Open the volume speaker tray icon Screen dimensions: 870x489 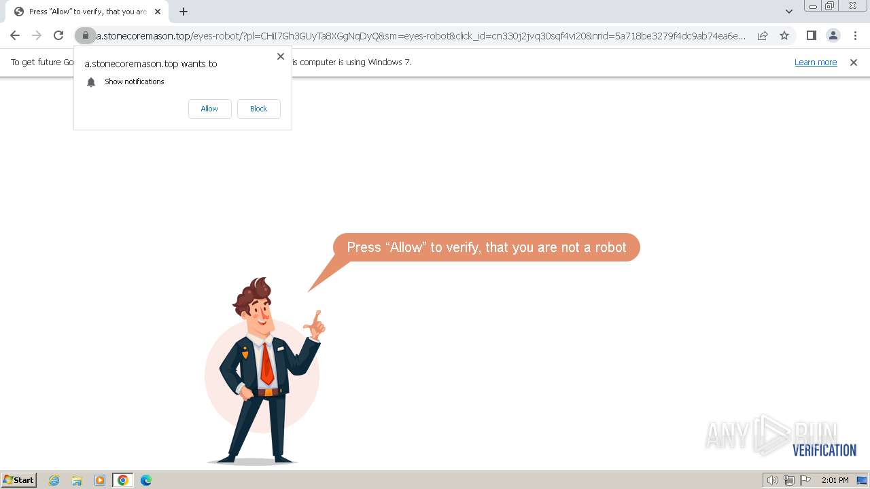click(x=773, y=480)
